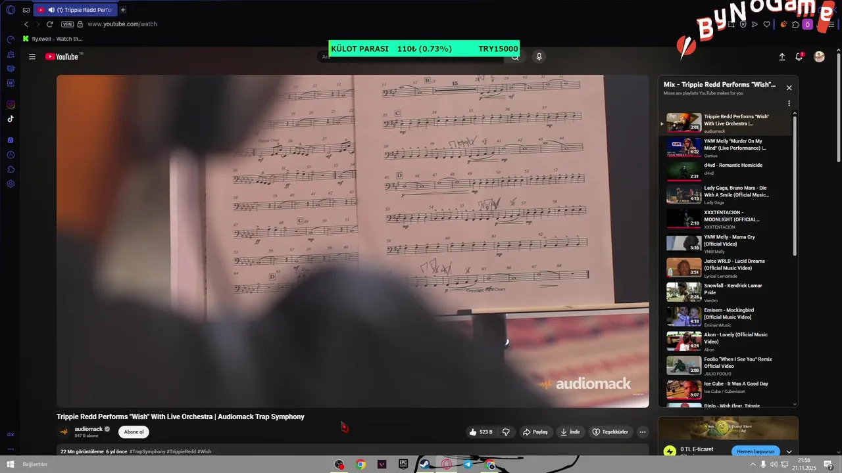Show hidden system tray icons chevron
Screen dimensions: 842x473
pyautogui.click(x=753, y=464)
